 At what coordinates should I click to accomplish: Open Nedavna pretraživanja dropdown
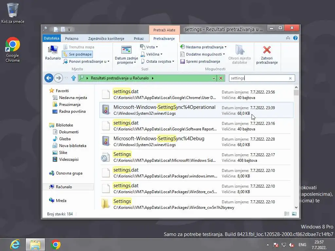203,47
